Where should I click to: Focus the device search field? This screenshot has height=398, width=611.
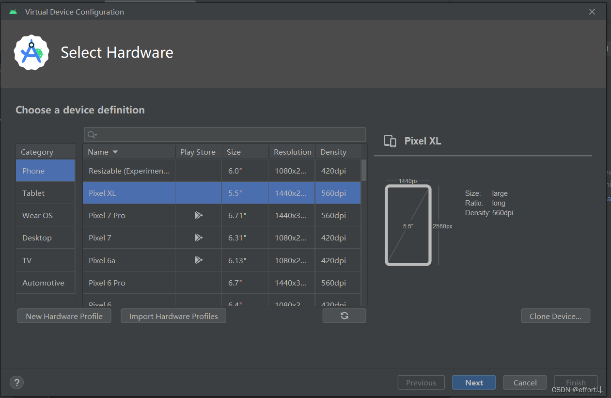point(225,134)
